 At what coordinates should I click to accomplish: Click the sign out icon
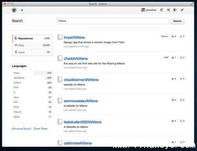coord(175,10)
